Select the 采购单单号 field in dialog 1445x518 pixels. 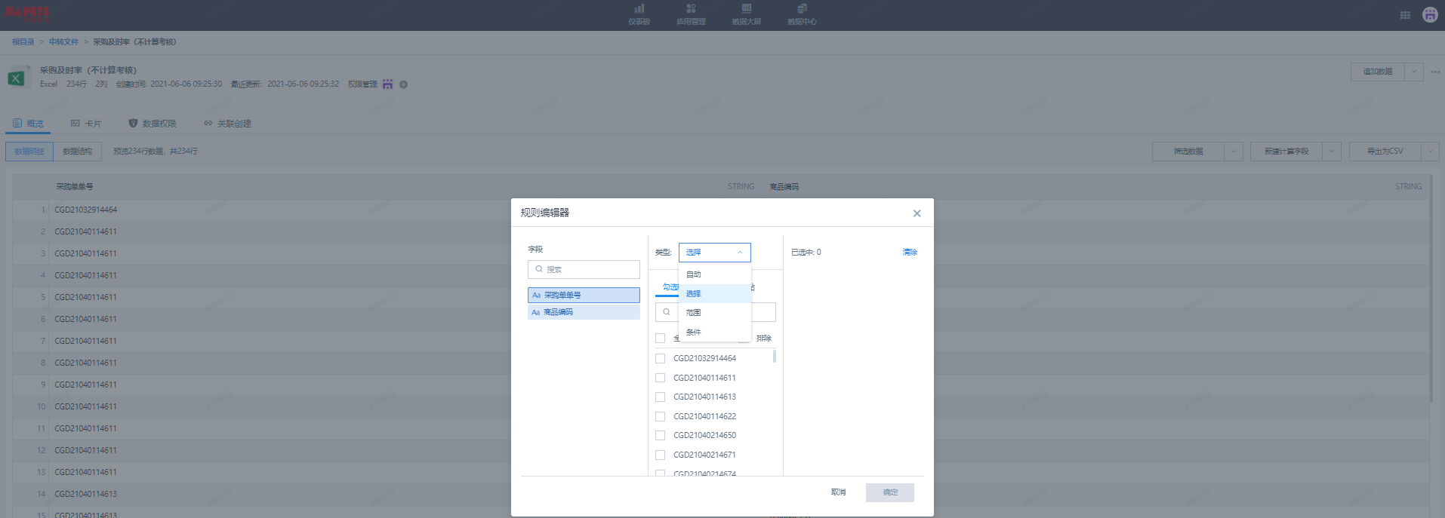pyautogui.click(x=584, y=295)
